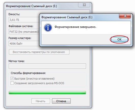Click the blue information icon
135x110 pixels.
(48, 28)
